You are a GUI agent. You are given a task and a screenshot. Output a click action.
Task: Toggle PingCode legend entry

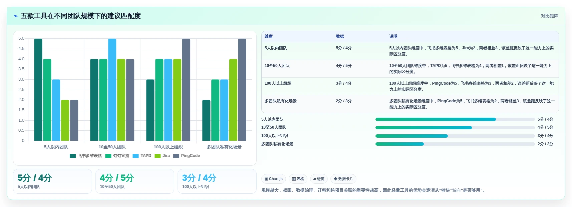(x=187, y=156)
